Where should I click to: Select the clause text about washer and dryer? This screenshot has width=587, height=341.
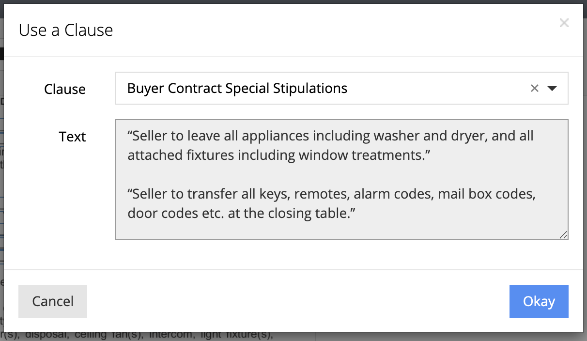[330, 145]
